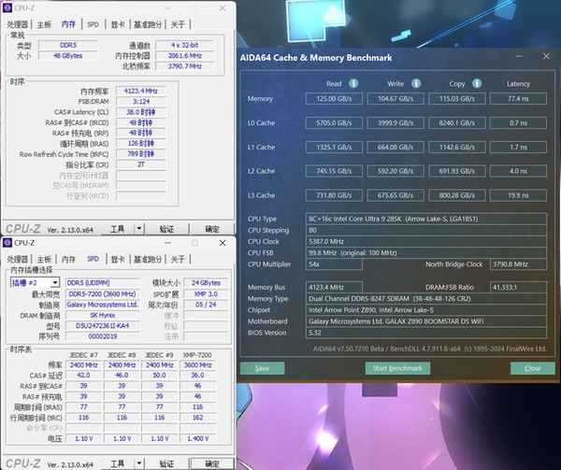Click L1 Cache Write value 664.08 GB/s
Viewport: 561px width, 470px height.
point(396,147)
